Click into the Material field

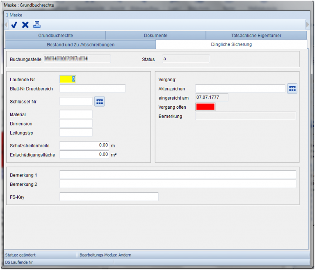(76, 114)
